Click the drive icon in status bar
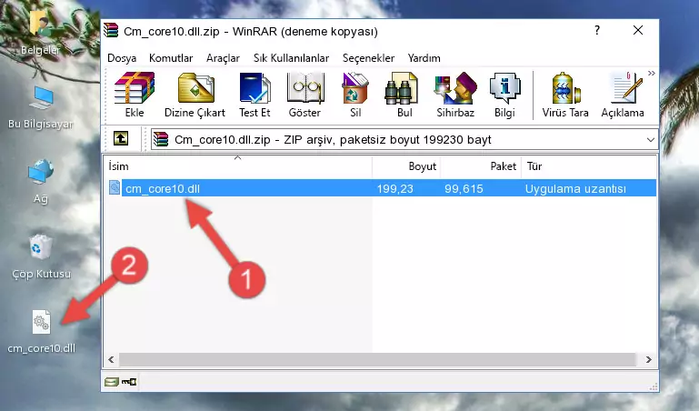 point(112,382)
